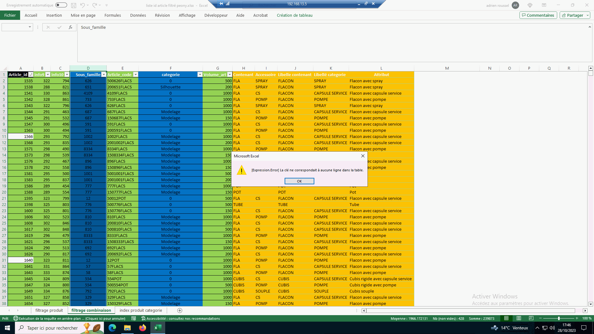The height and width of the screenshot is (334, 594).
Task: Click zoom in plus icon
Action: click(577, 318)
